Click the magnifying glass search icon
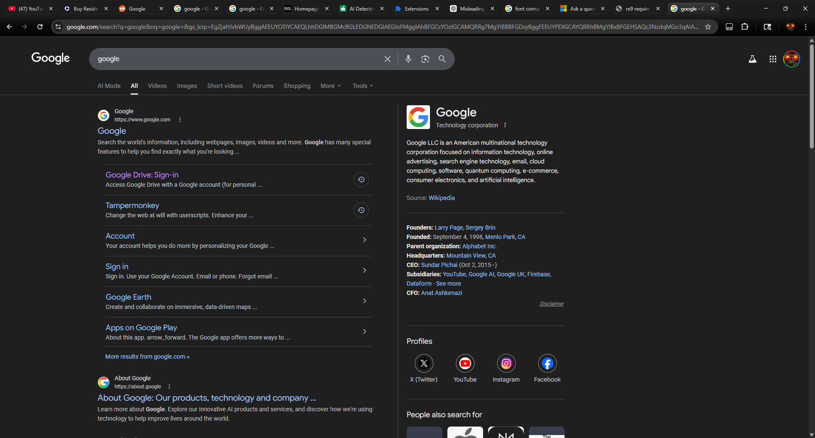The image size is (815, 438). pyautogui.click(x=442, y=59)
